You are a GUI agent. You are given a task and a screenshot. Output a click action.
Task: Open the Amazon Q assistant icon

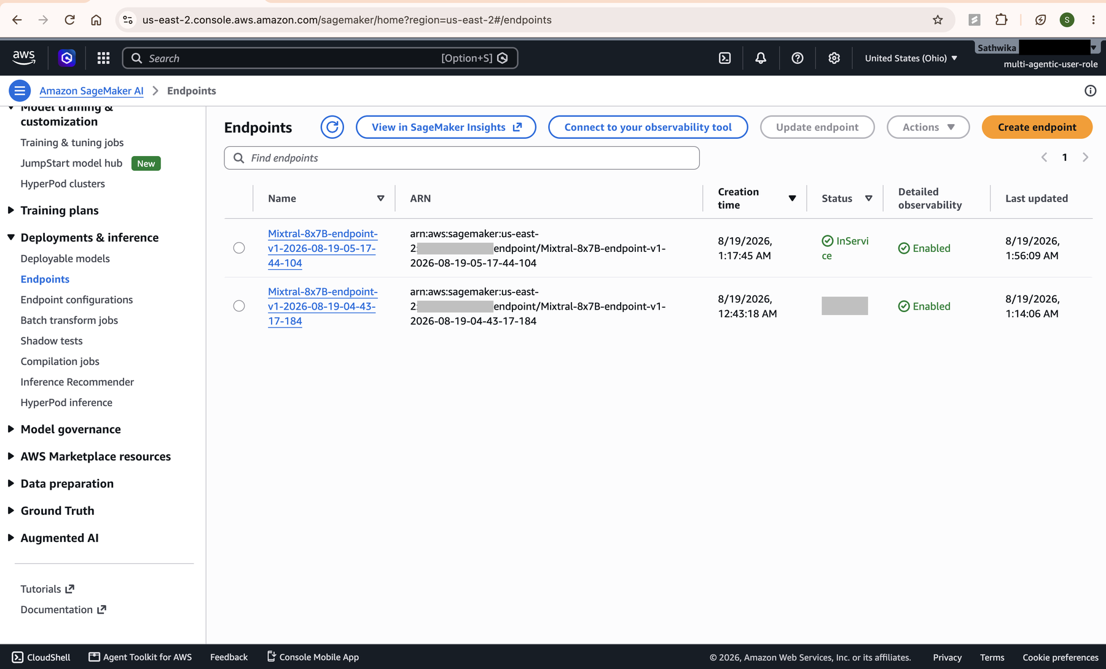(67, 58)
